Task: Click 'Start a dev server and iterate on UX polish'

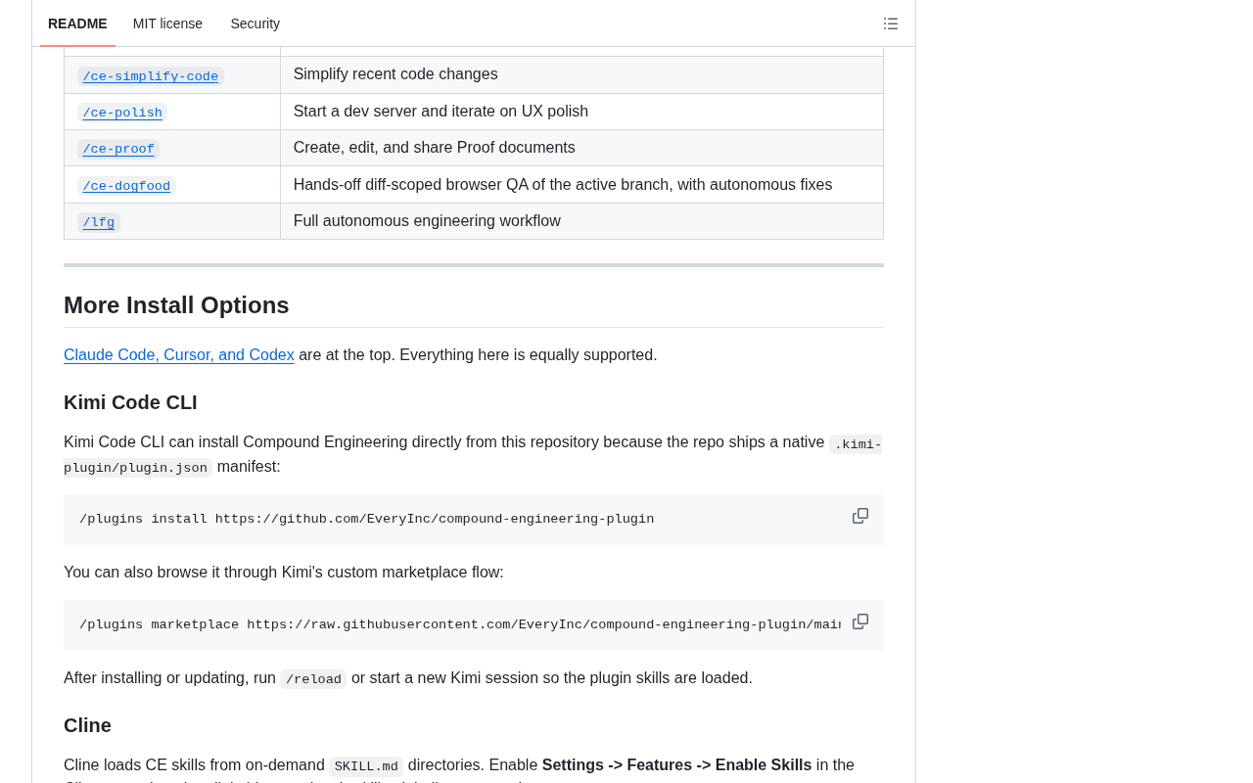Action: [x=441, y=112]
